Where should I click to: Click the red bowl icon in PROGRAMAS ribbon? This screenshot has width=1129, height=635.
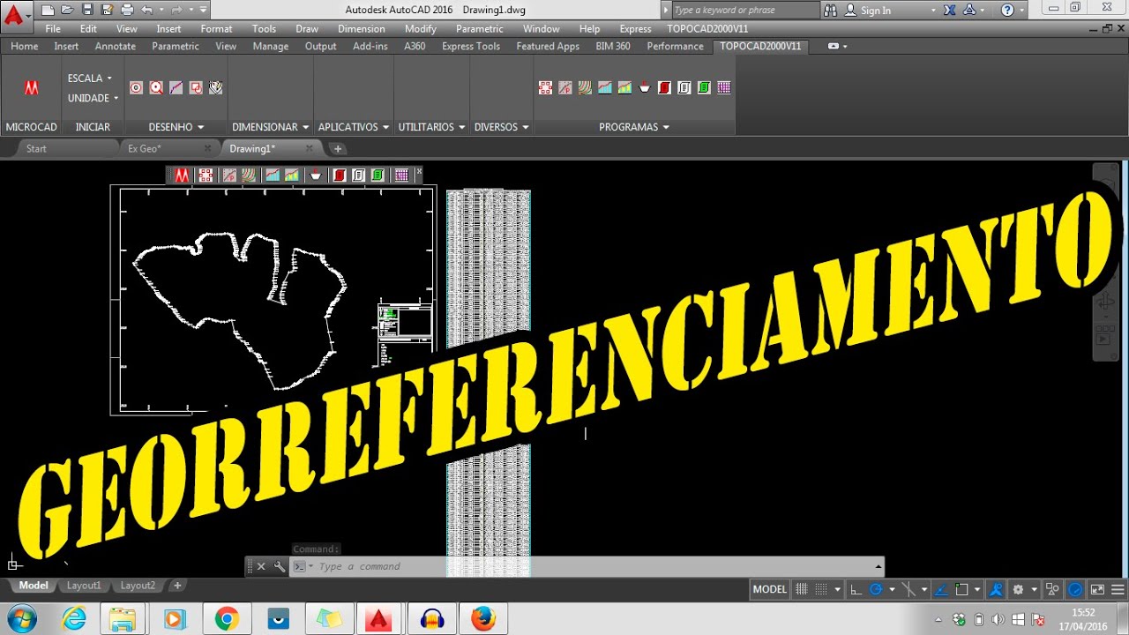point(645,87)
